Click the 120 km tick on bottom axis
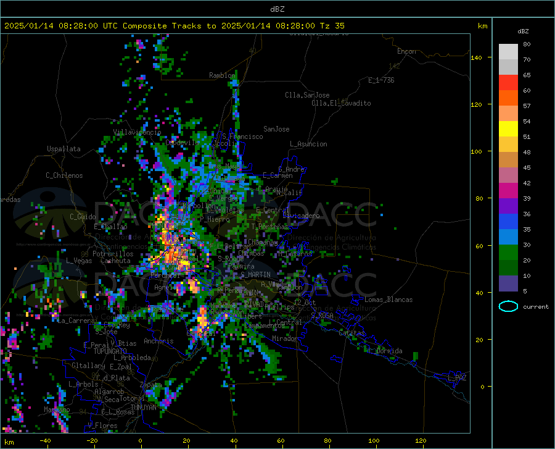The image size is (555, 449). (421, 441)
